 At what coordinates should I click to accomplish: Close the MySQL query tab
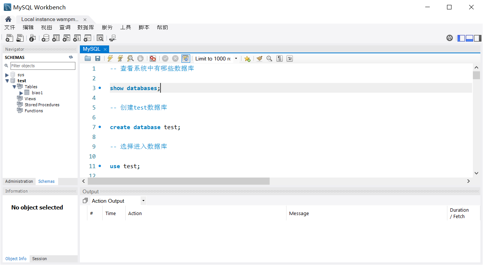105,49
